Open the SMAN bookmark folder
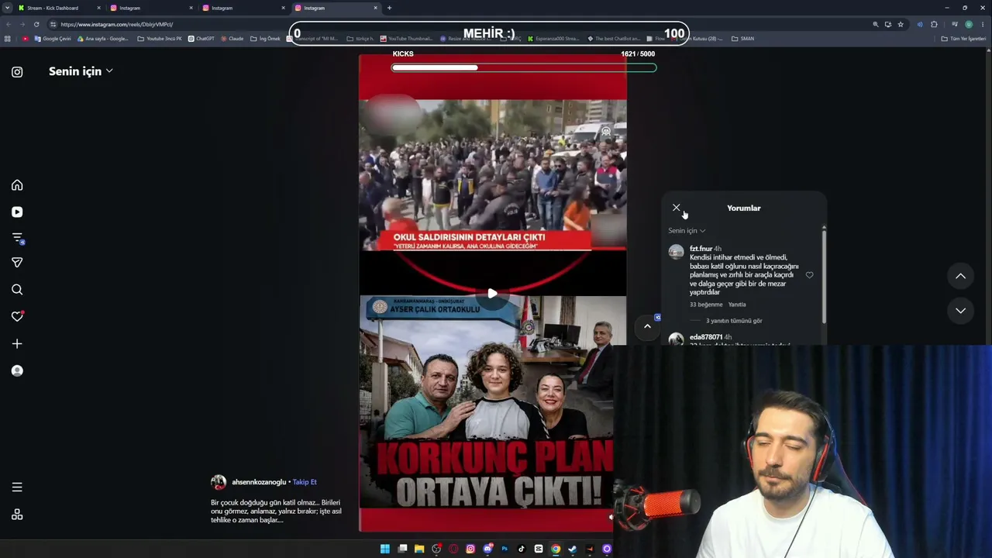 tap(742, 39)
